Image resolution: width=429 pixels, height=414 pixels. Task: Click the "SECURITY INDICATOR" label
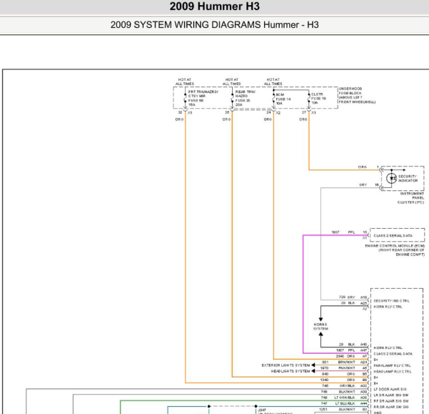(x=408, y=178)
